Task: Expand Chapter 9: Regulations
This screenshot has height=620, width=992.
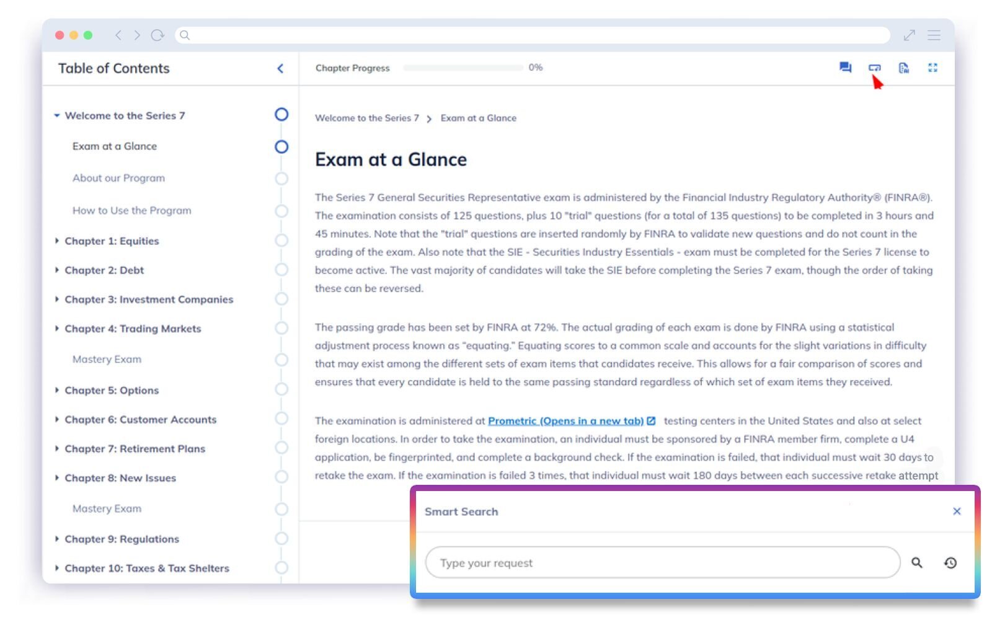Action: tap(57, 539)
